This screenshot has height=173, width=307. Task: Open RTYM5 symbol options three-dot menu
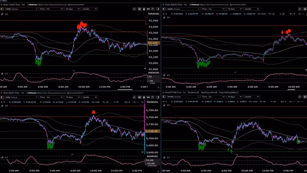(x=198, y=97)
